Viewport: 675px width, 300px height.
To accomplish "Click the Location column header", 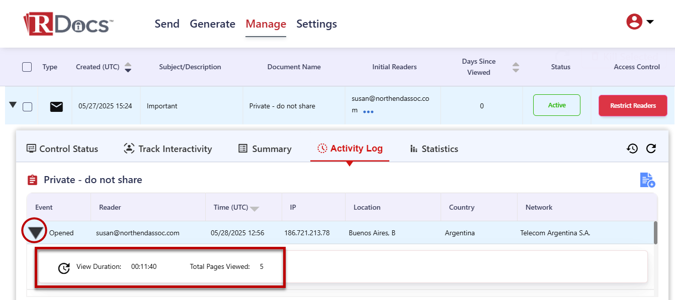I will [367, 207].
